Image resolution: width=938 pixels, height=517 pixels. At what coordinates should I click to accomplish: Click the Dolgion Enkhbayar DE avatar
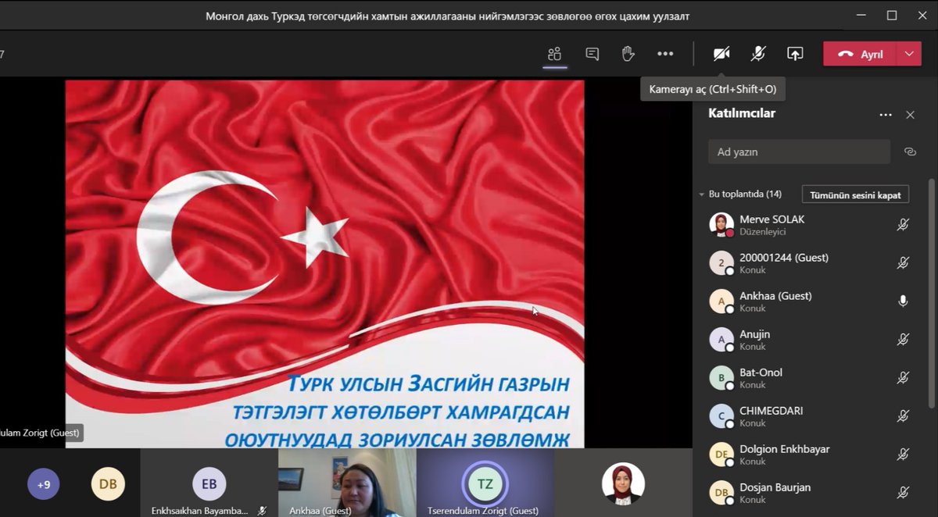coord(721,455)
